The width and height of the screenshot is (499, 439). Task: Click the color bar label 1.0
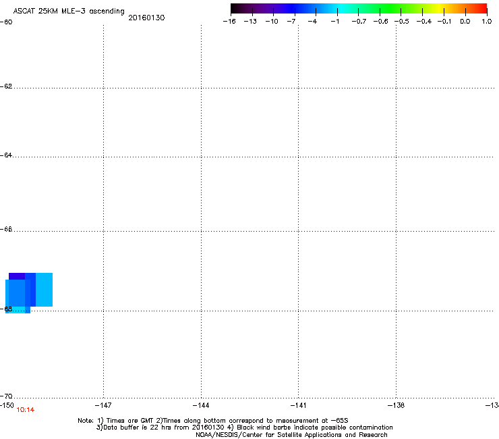click(487, 22)
